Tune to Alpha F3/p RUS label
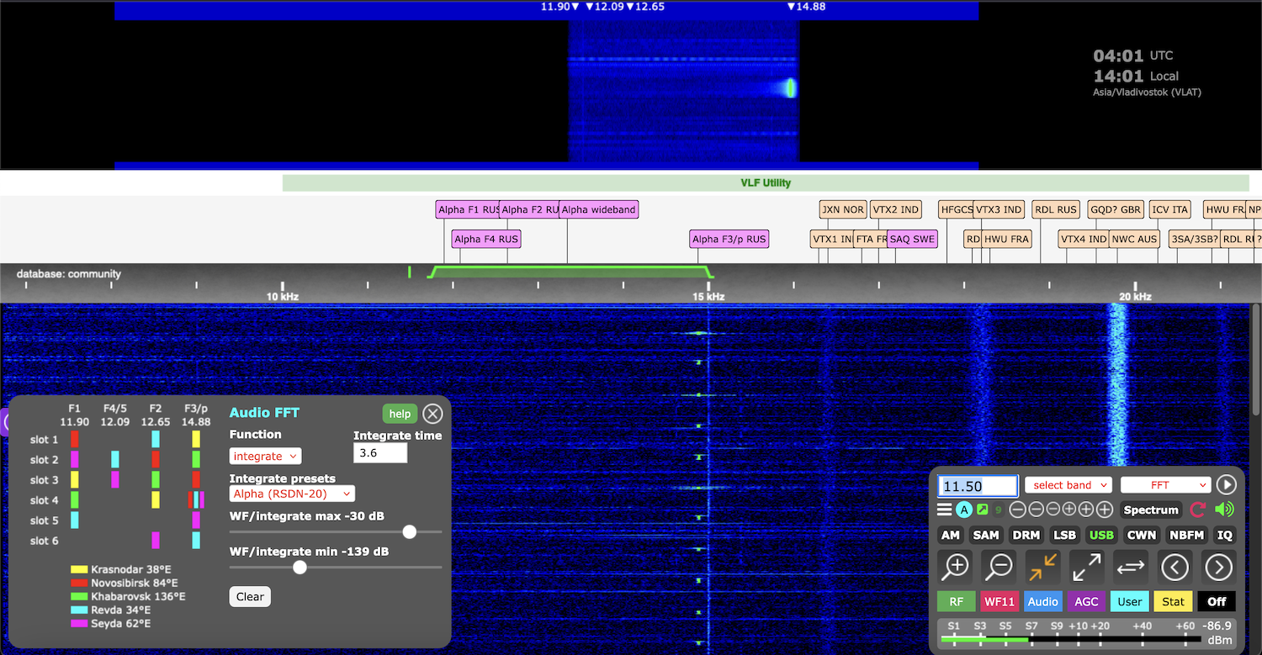Image resolution: width=1262 pixels, height=655 pixels. [x=729, y=239]
